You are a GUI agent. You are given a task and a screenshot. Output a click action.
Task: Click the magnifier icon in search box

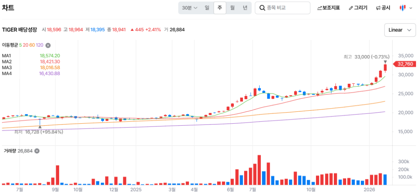pyautogui.click(x=262, y=8)
